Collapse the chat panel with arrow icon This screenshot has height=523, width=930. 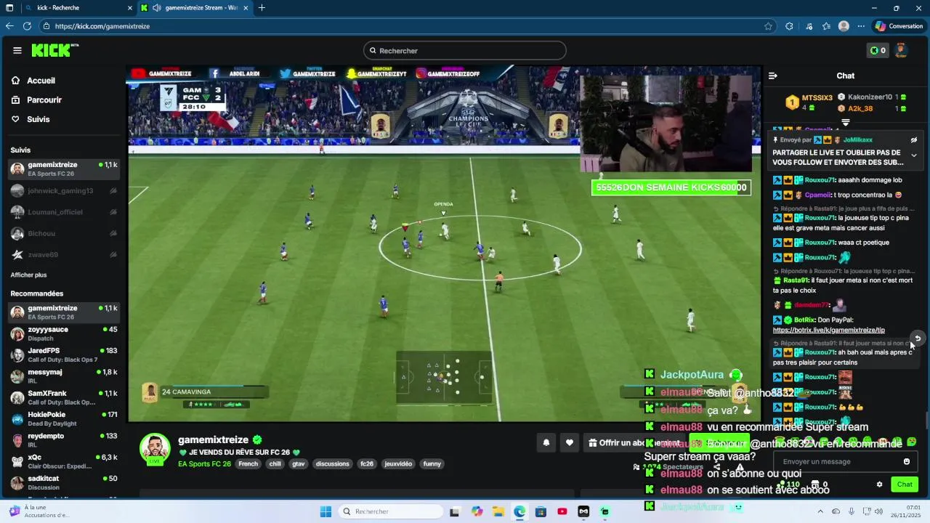773,76
